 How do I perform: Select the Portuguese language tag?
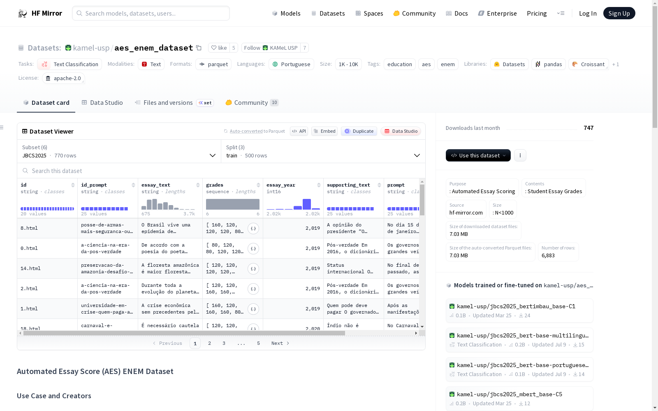[291, 64]
